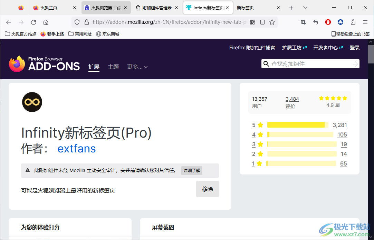This screenshot has height=240, width=374.
Task: Click the 详细了解 button in warning
Action: 192,170
